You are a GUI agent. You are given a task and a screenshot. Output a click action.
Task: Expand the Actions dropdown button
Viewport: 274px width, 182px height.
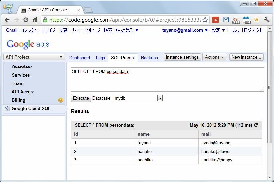[x=215, y=57]
